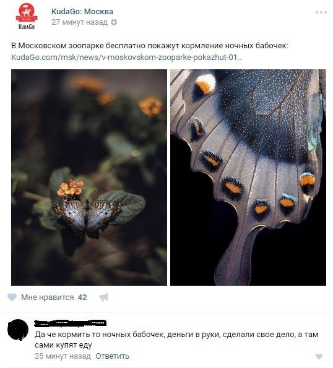Follow the KudaGo.com/msk/news article link

(126, 58)
